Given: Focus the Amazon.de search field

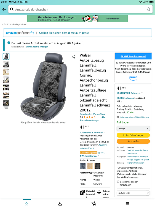Looking at the screenshot, I should (81, 9).
